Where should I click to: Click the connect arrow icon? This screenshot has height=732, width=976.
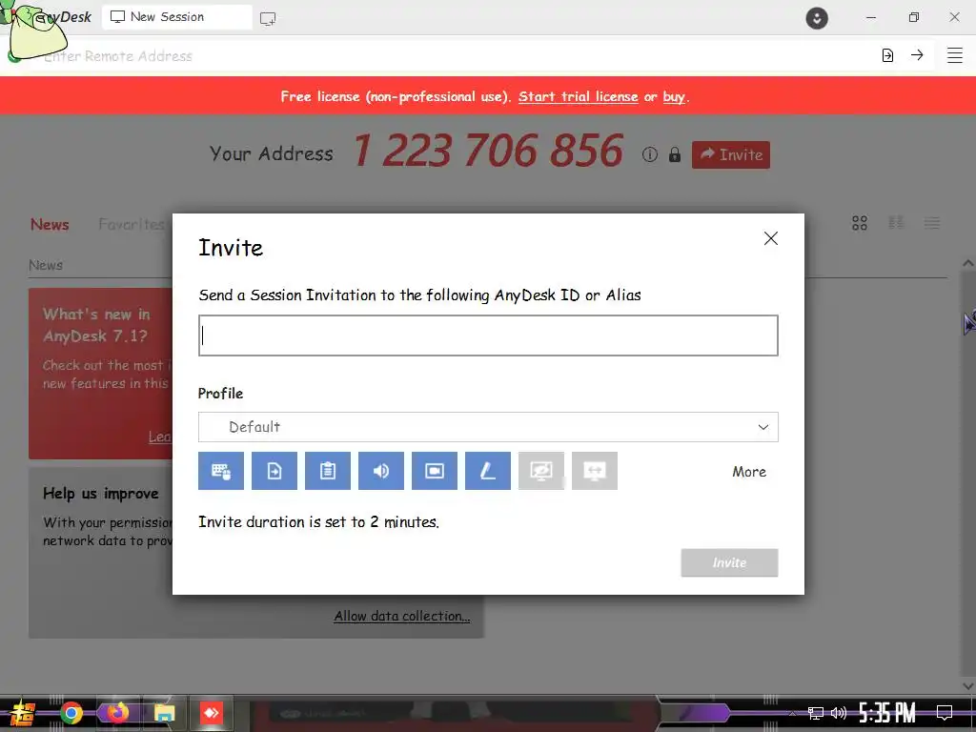point(917,55)
